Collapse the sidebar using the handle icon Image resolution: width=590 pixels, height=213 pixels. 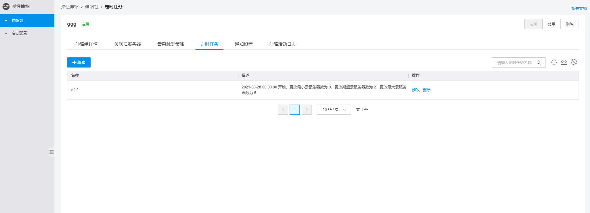click(51, 152)
